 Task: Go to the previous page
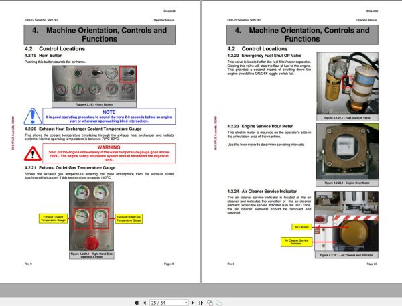click(145, 303)
